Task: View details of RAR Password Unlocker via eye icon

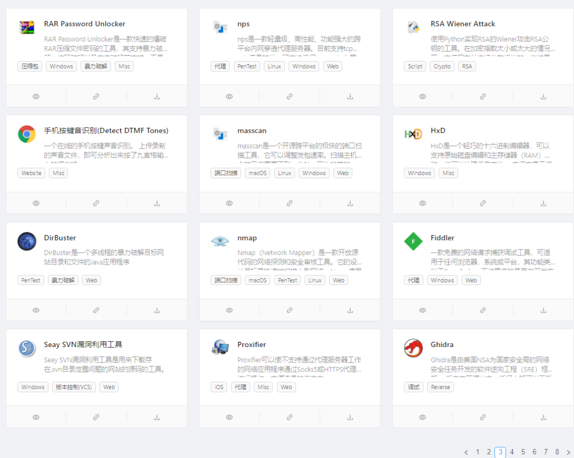Action: tap(36, 97)
